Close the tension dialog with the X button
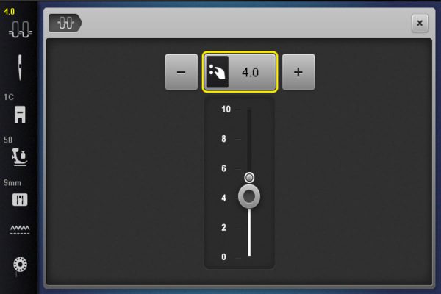The image size is (441, 294). (420, 23)
